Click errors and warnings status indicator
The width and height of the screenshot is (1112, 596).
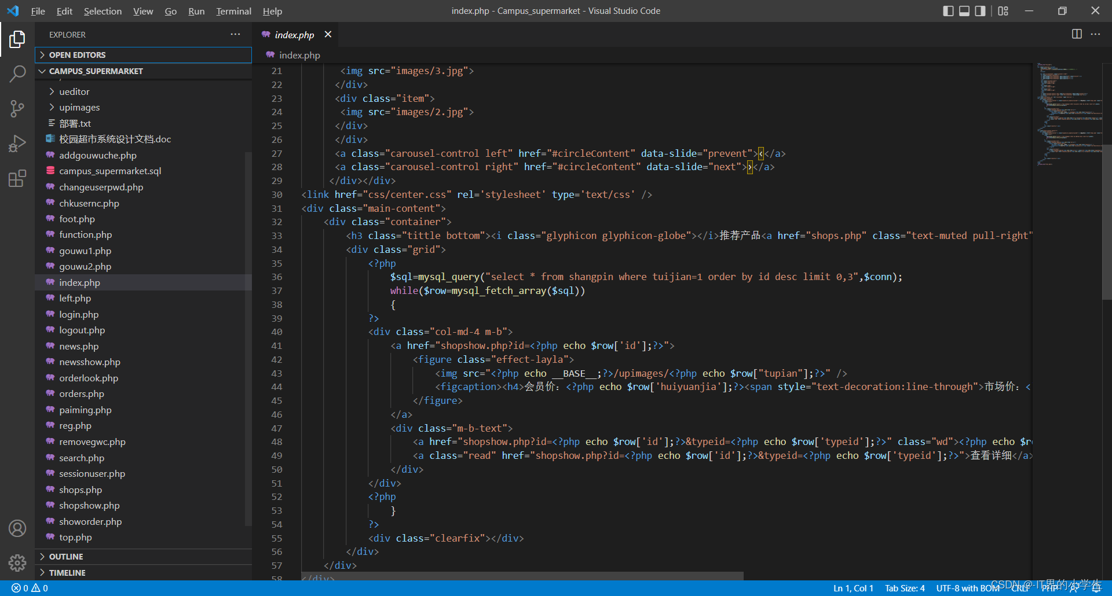[x=30, y=588]
